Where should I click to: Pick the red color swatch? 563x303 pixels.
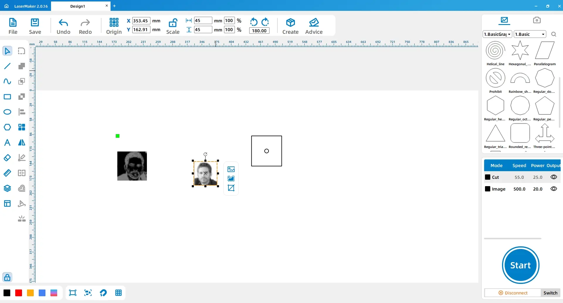[18, 293]
